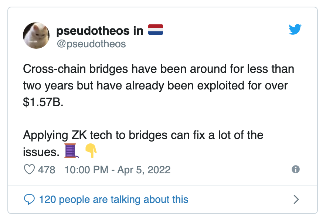326x221 pixels.
Task: Open the cat profile picture
Action: point(36,35)
